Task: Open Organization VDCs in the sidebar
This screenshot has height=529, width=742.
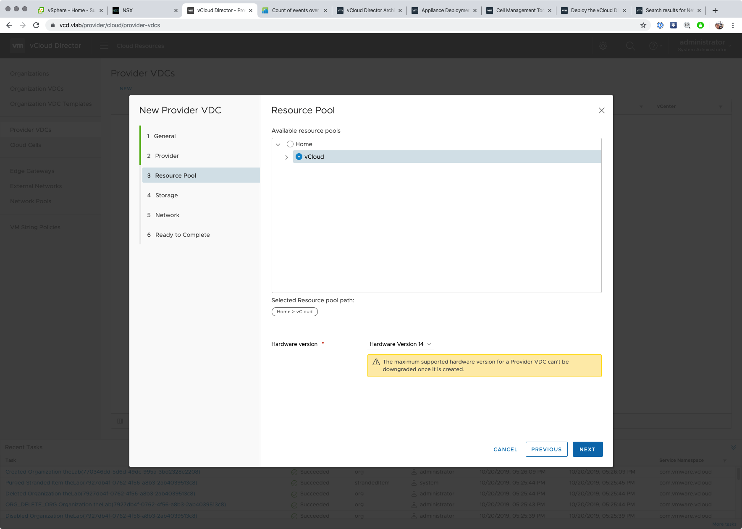Action: pyautogui.click(x=37, y=89)
